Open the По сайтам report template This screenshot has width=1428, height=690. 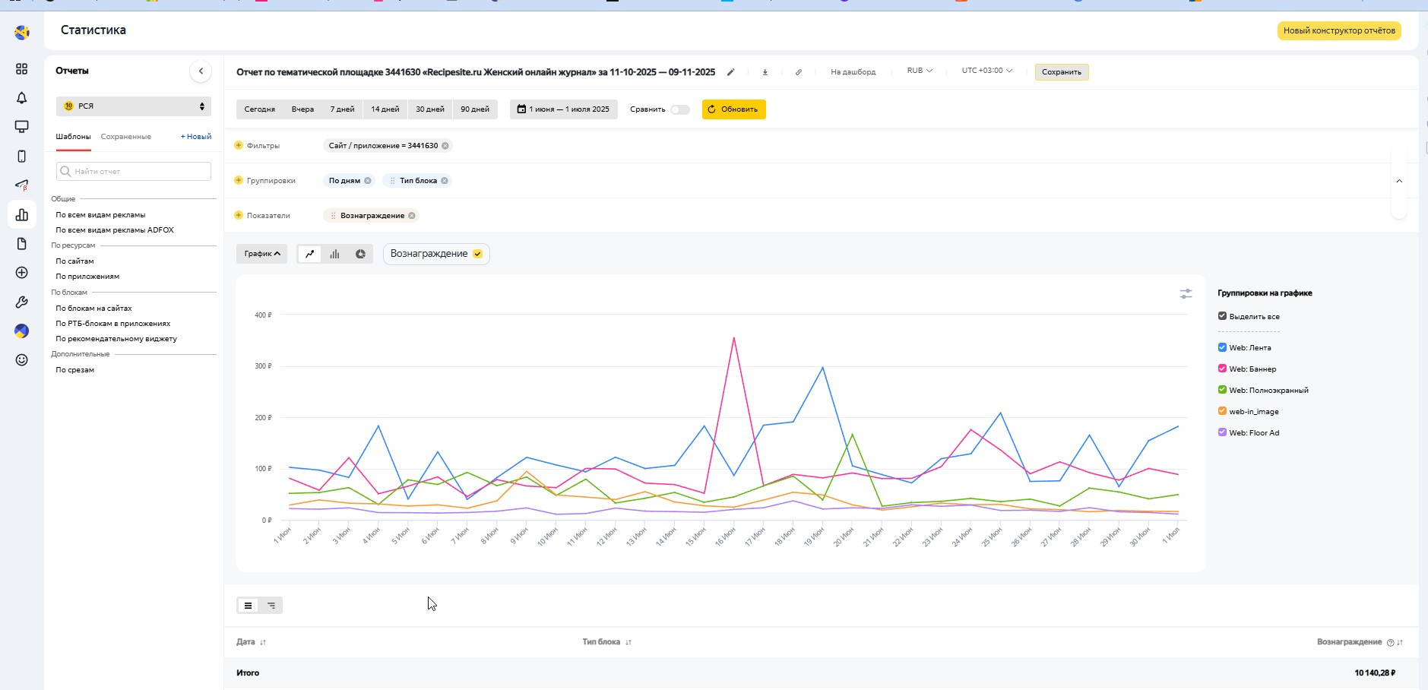pyautogui.click(x=74, y=261)
